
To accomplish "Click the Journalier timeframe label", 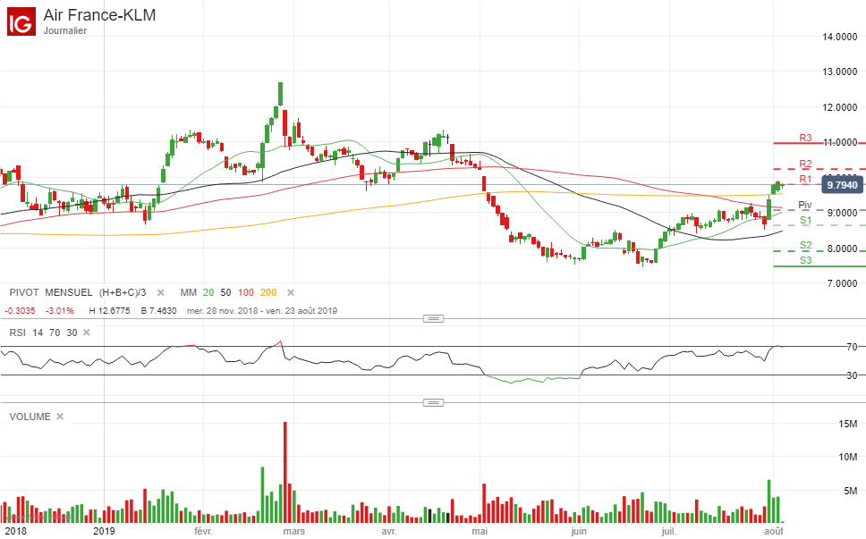I will click(65, 31).
